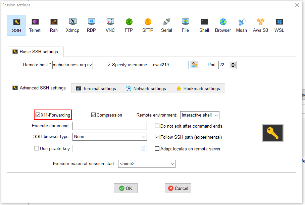
Task: Choose the WSL session type
Action: pos(279,25)
